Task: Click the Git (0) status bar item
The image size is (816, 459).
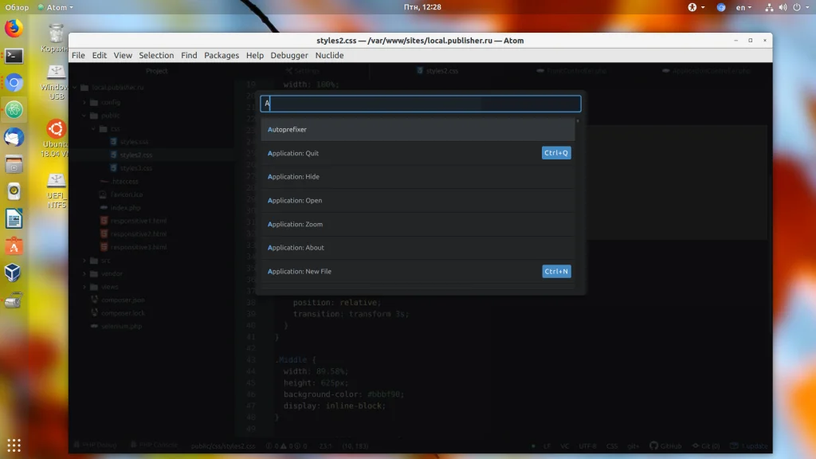Action: coord(706,446)
